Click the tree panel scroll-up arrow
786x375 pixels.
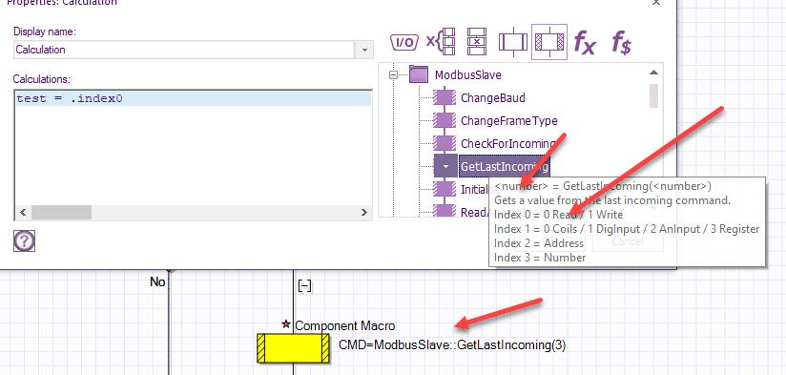coord(653,73)
